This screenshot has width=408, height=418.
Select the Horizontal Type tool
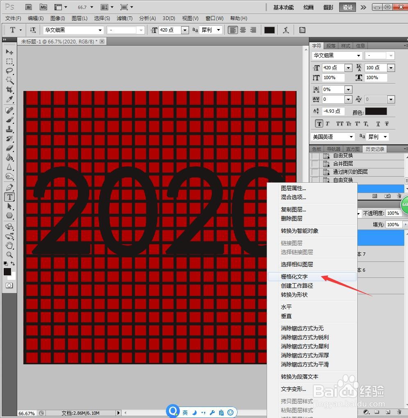tap(9, 197)
